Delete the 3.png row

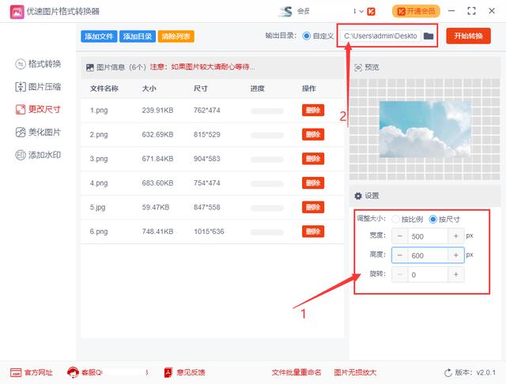click(x=313, y=159)
